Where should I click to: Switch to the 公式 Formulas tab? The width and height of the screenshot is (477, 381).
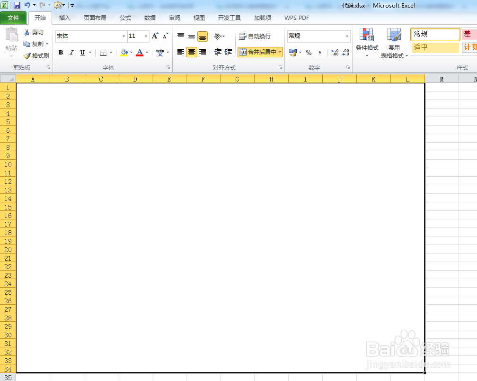(x=125, y=18)
